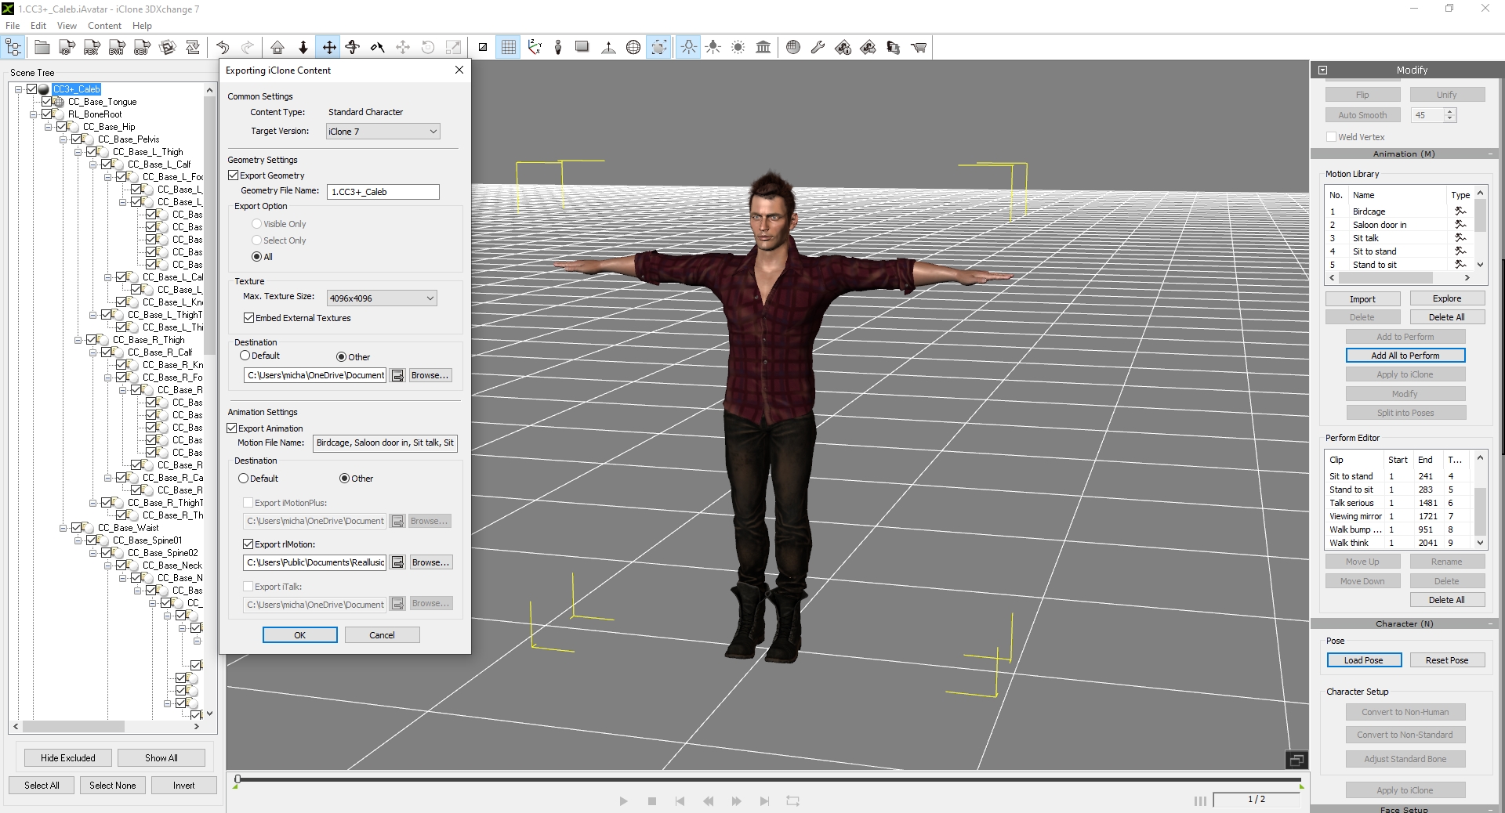Screen dimensions: 1505x813
Task: Toggle the floor grid icon
Action: pyautogui.click(x=509, y=48)
